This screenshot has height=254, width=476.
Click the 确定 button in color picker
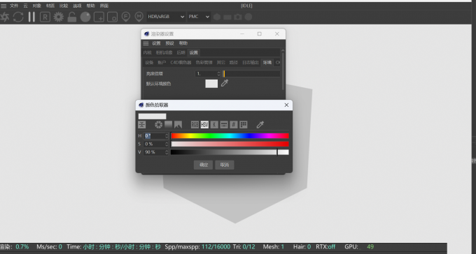click(x=203, y=165)
